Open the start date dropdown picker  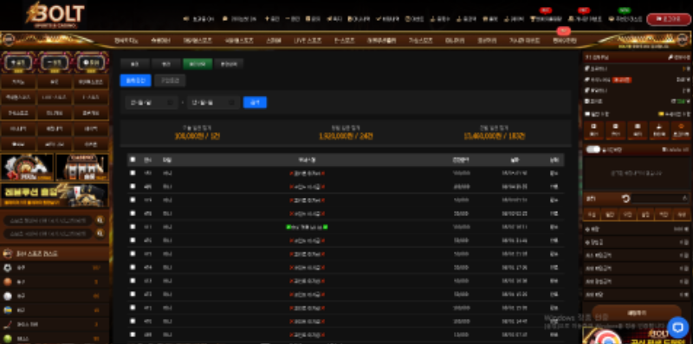point(151,102)
